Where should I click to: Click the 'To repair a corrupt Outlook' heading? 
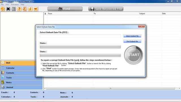point(76,60)
